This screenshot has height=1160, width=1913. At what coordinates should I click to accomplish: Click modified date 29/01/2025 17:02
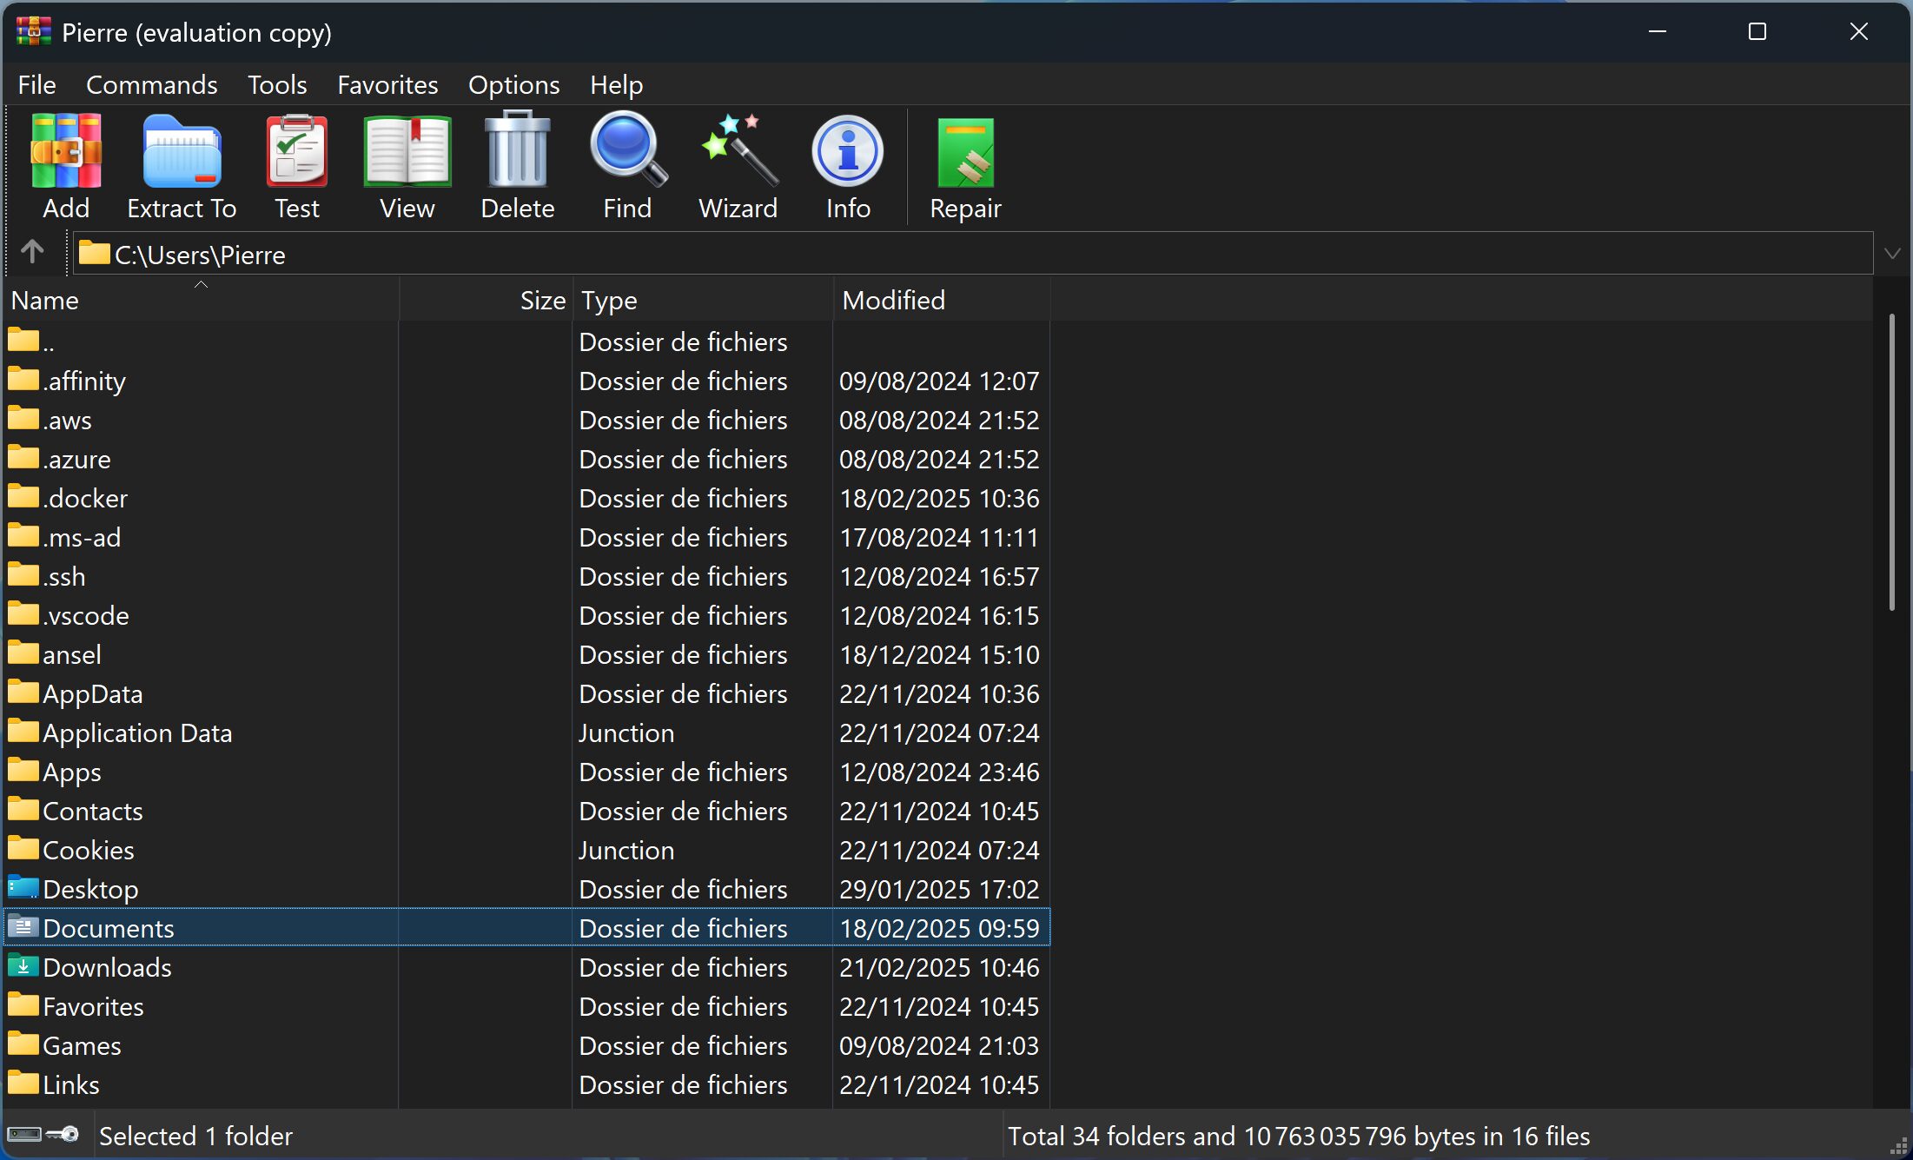(939, 889)
